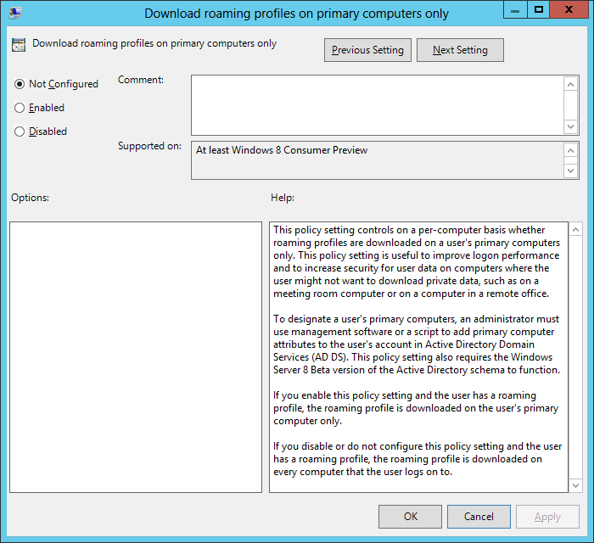Click the Supported on scroll down arrow
This screenshot has height=543, width=594.
click(571, 170)
